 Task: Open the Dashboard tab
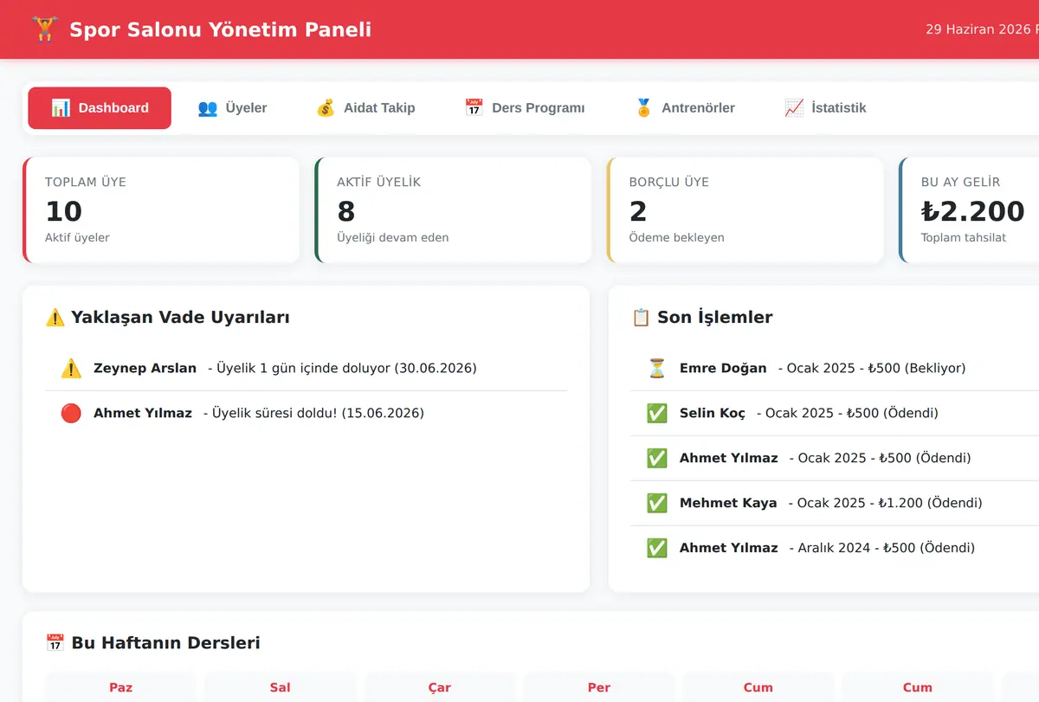point(100,108)
